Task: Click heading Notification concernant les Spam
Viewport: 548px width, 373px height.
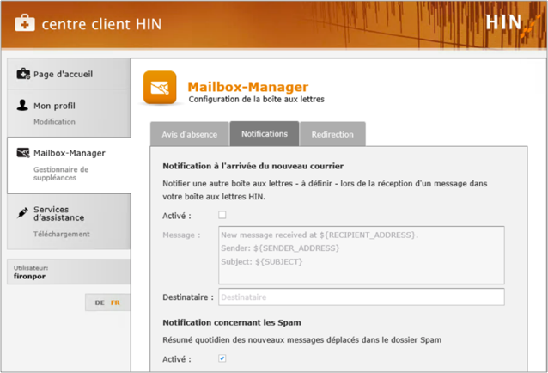Action: [232, 322]
